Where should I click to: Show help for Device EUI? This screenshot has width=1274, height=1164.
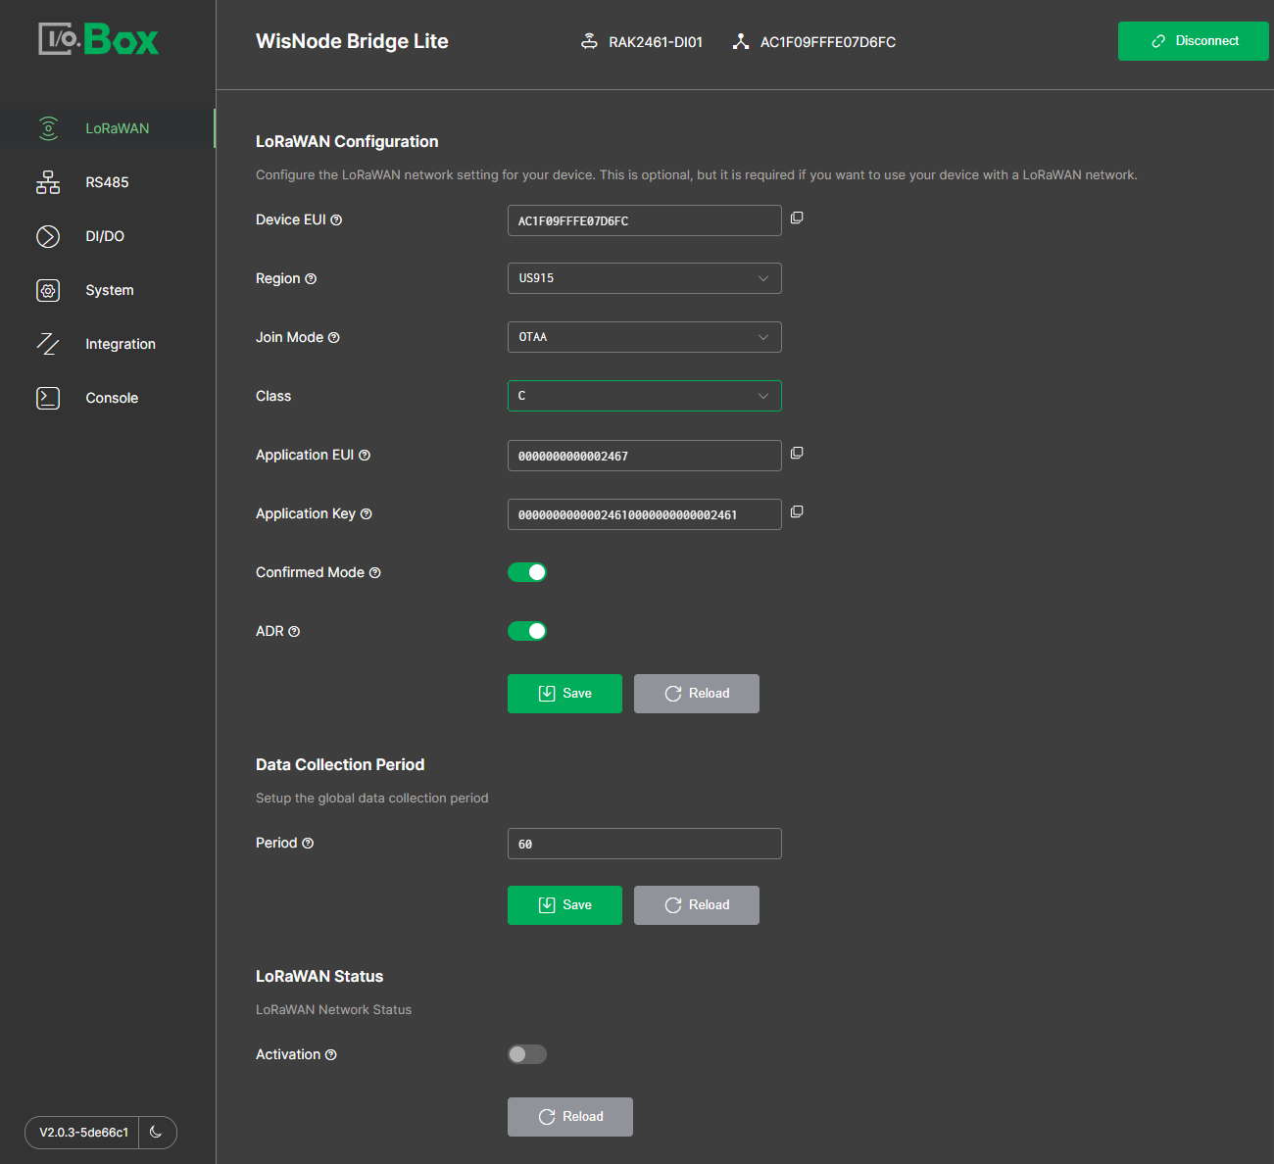click(x=336, y=220)
